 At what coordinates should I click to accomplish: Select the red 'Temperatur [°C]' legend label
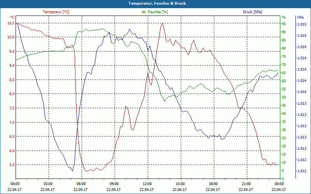point(56,12)
